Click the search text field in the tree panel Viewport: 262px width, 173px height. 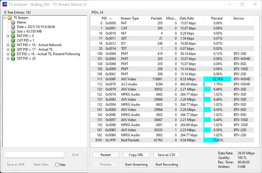tap(34, 155)
